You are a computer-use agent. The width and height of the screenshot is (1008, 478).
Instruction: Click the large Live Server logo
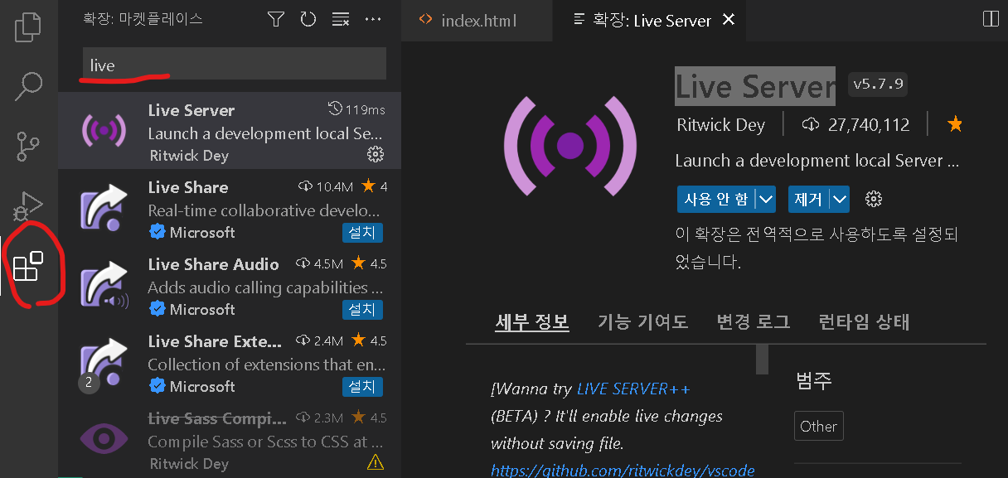tap(570, 146)
